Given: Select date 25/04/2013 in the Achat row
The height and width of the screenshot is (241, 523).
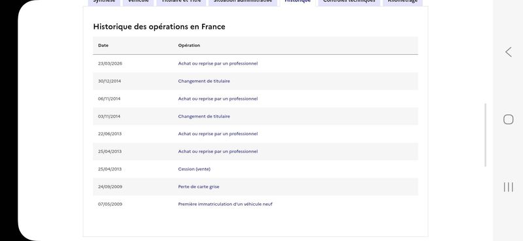Looking at the screenshot, I should [x=110, y=152].
